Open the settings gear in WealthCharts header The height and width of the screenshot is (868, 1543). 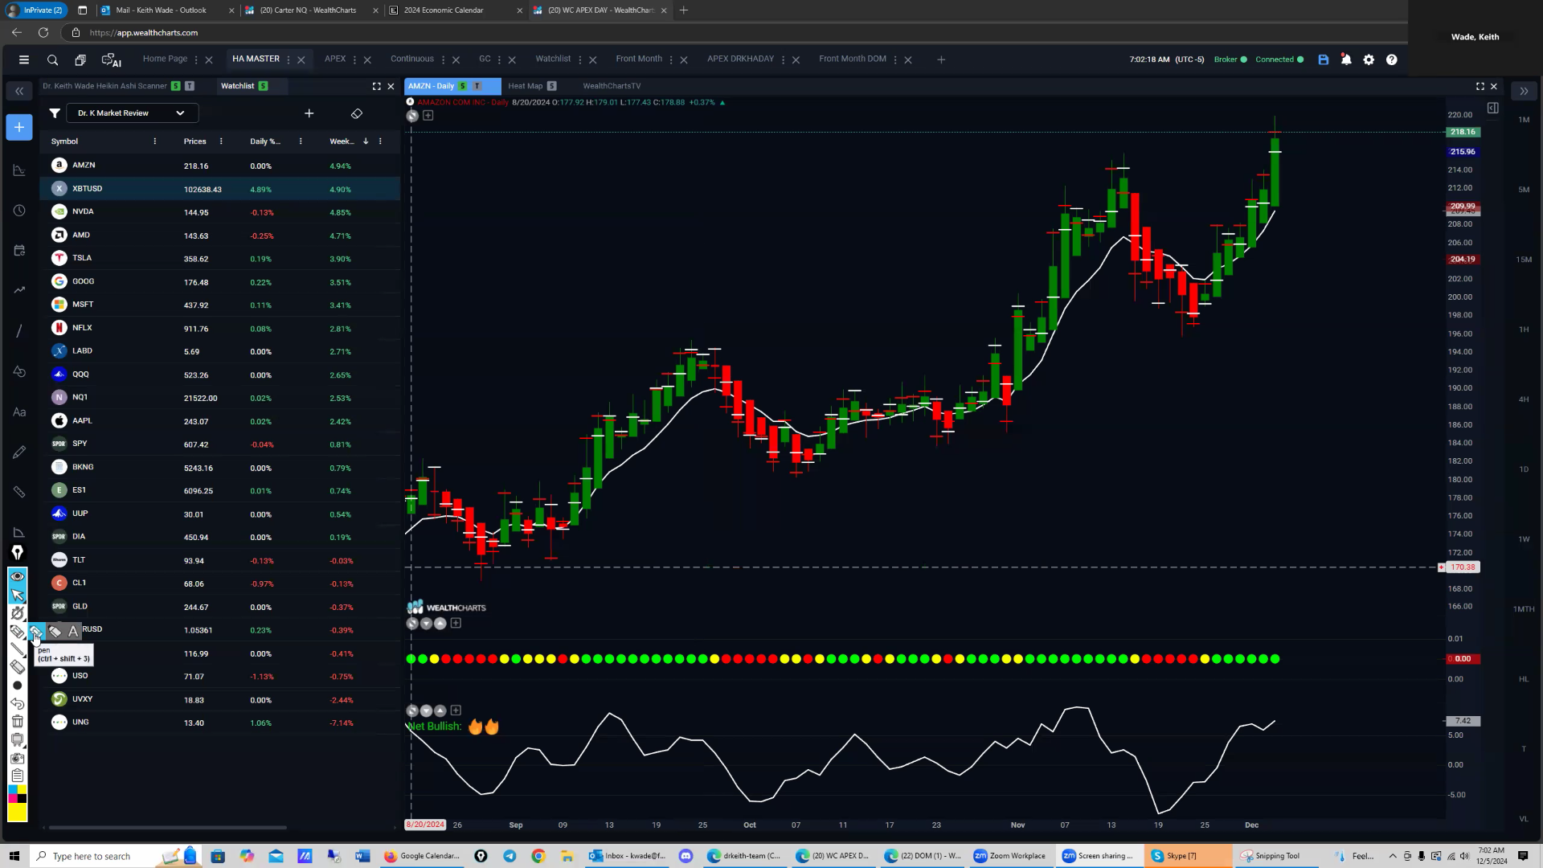1369,59
